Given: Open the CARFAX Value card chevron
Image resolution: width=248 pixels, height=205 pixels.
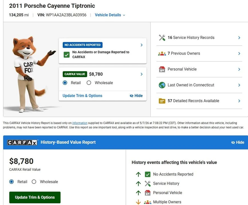Looking at the screenshot, I should click(x=142, y=74).
